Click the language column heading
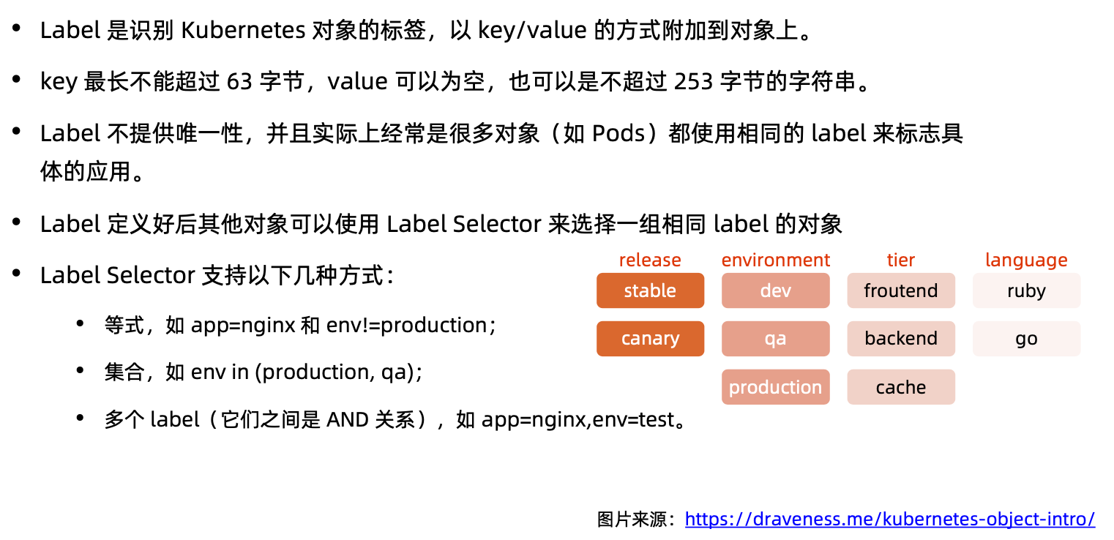This screenshot has height=540, width=1114. pyautogui.click(x=1026, y=260)
